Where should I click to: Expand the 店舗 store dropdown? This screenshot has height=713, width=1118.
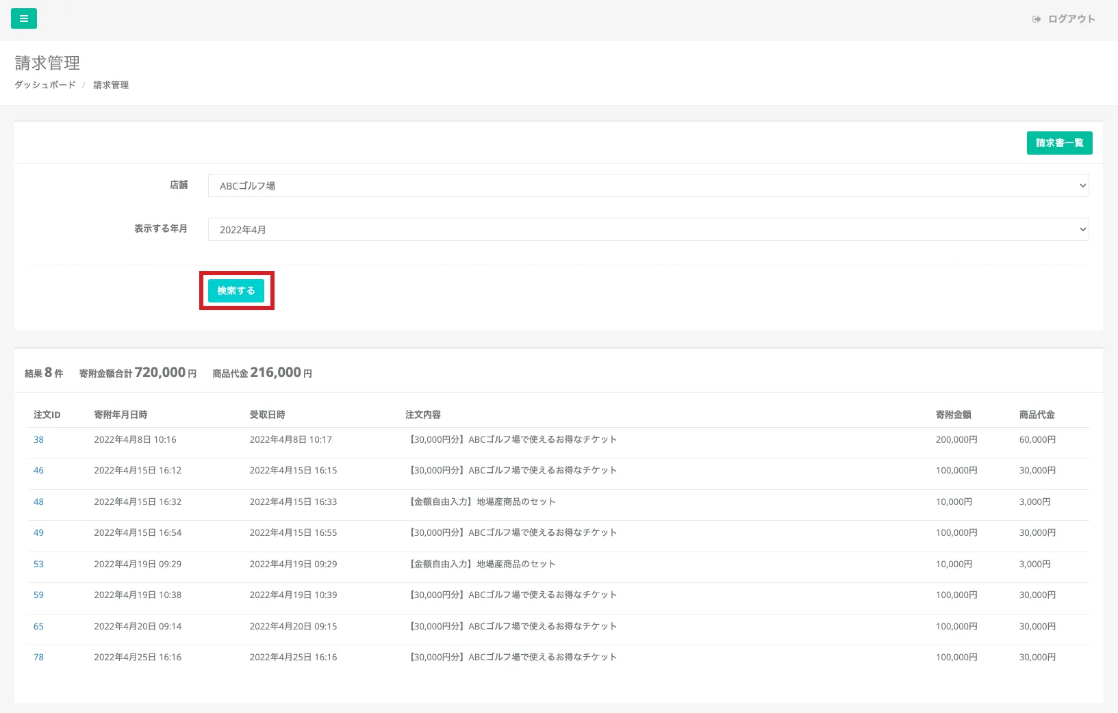tap(648, 185)
